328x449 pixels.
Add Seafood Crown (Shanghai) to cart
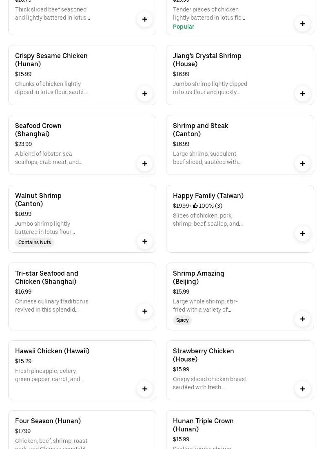coord(145,164)
